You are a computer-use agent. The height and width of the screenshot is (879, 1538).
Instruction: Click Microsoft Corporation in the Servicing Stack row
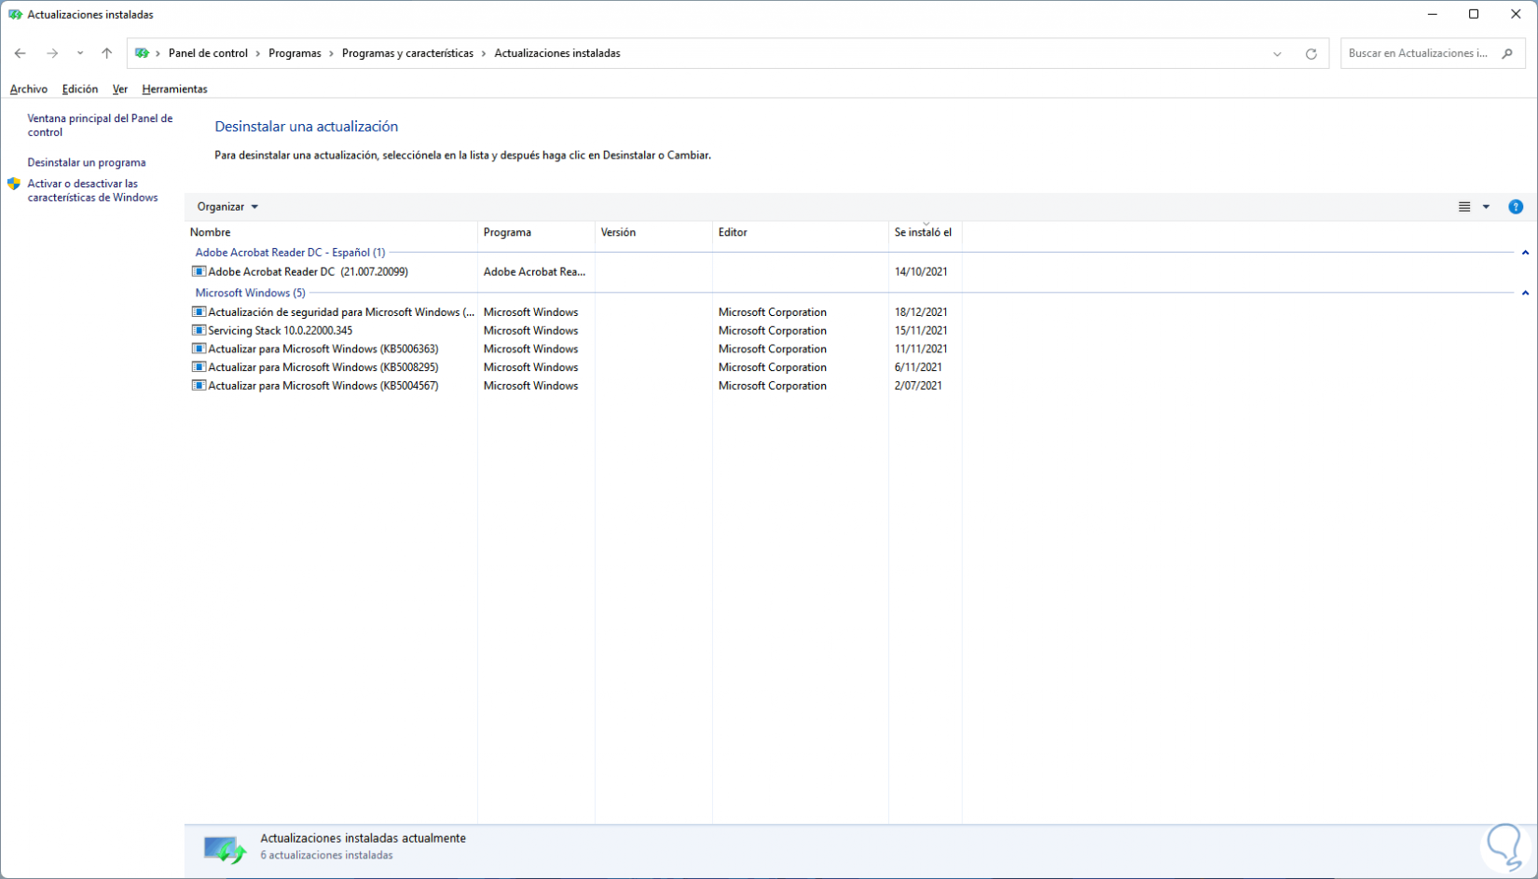772,331
